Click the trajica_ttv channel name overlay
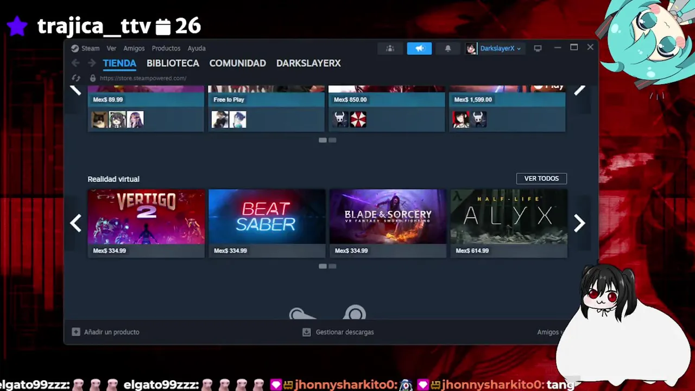Screen dimensions: 695x391 point(94,26)
